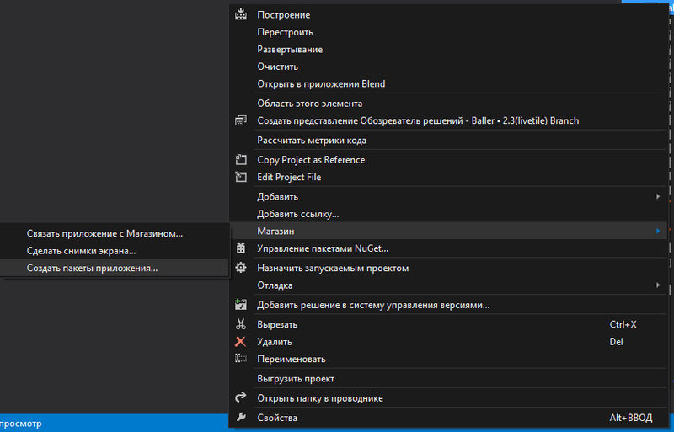Expand the Добавить submenu arrow
Viewport: 674px width, 432px height.
pyautogui.click(x=658, y=196)
